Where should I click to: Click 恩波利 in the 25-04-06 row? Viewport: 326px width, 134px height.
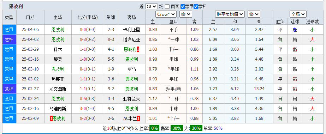(x=58, y=30)
